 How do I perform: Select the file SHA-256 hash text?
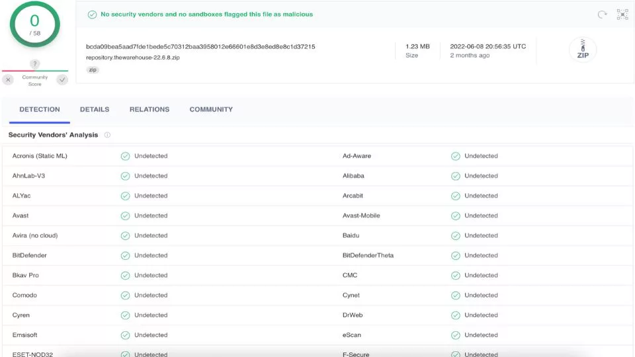(200, 46)
